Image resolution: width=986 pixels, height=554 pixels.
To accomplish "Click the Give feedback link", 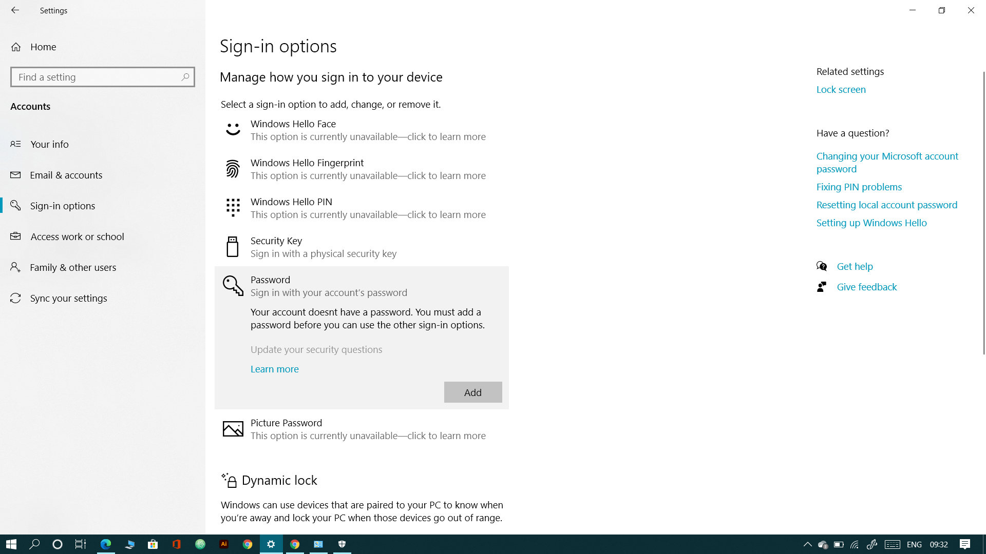I will click(867, 287).
